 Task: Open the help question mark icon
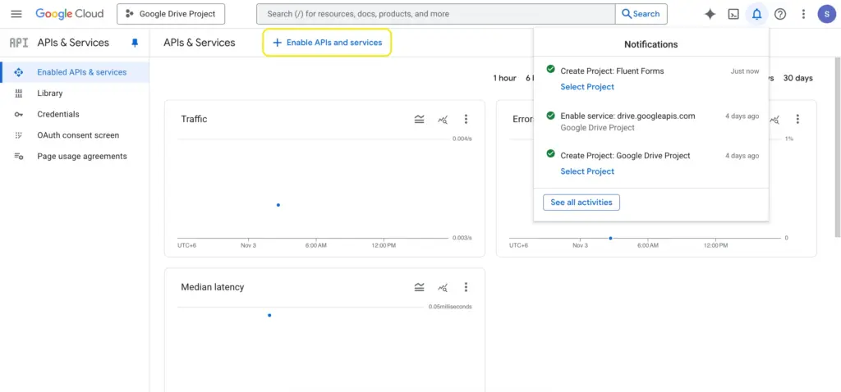click(x=780, y=14)
